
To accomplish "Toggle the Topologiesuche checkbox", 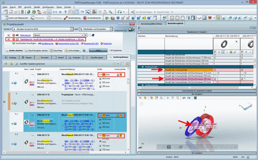I will point(9,39).
